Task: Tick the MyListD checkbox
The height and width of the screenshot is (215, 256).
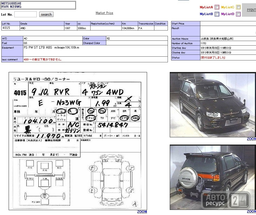Action: pos(238,14)
